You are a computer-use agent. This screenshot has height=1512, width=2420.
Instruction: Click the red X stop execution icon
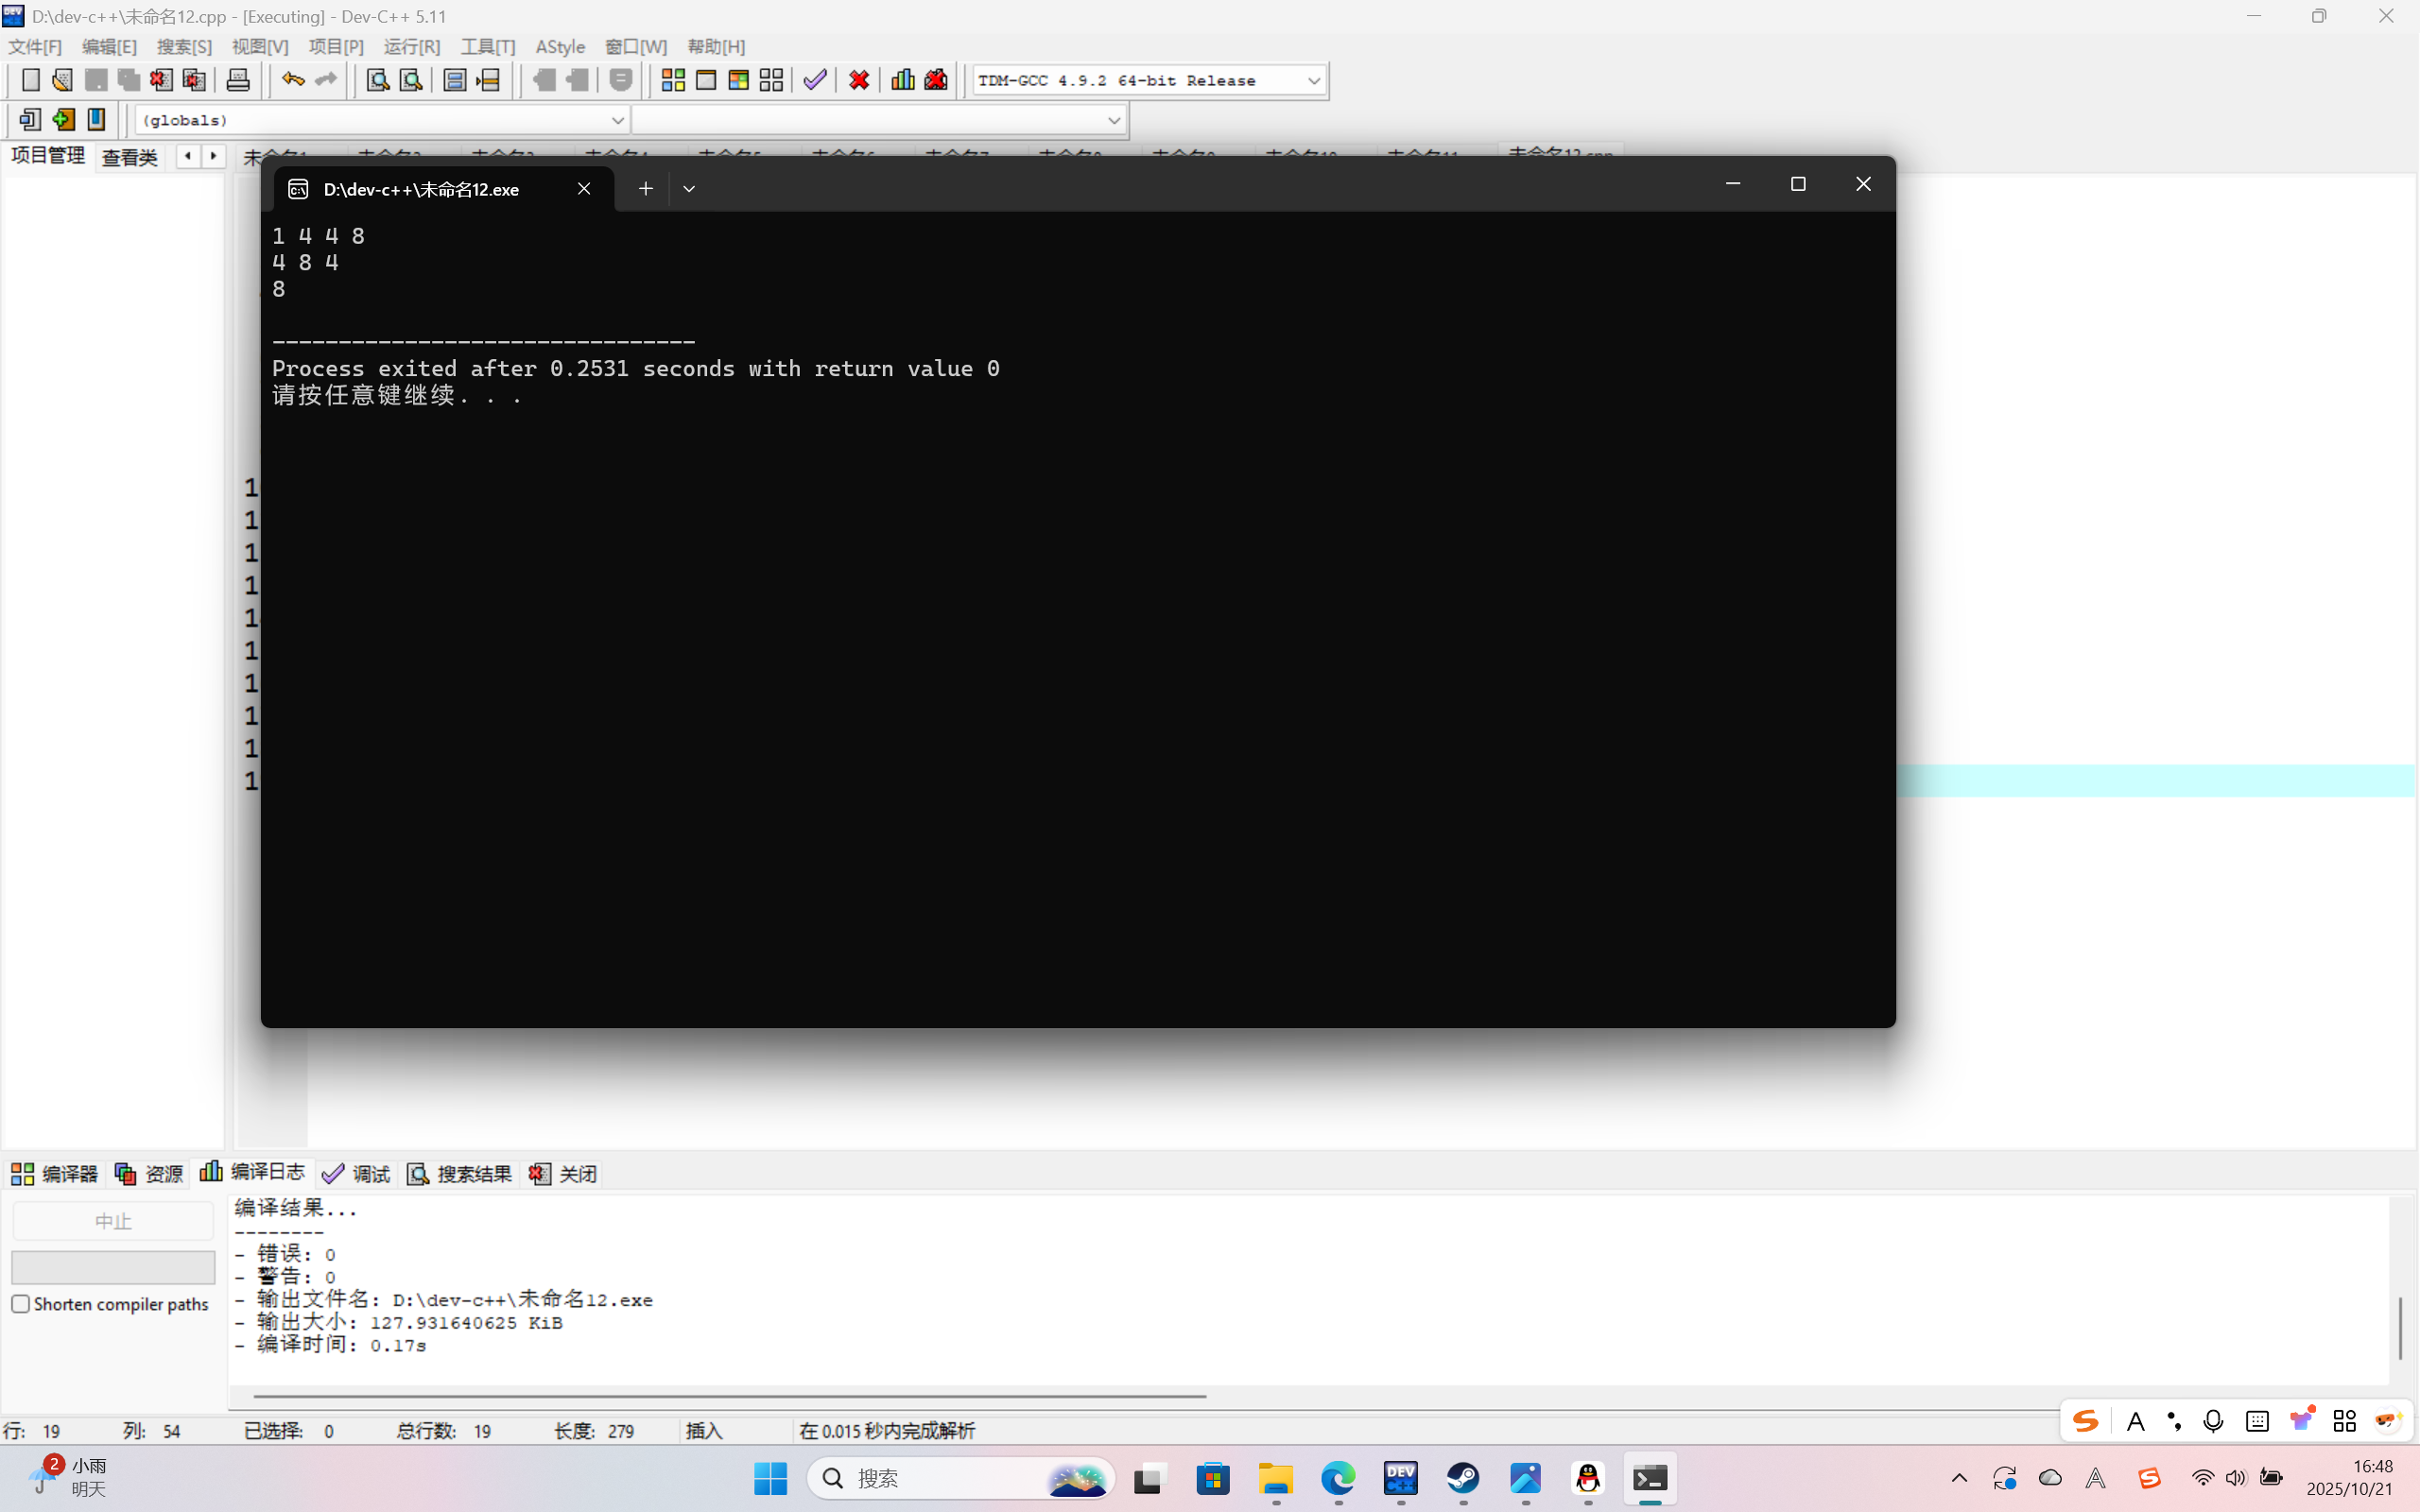(x=859, y=80)
